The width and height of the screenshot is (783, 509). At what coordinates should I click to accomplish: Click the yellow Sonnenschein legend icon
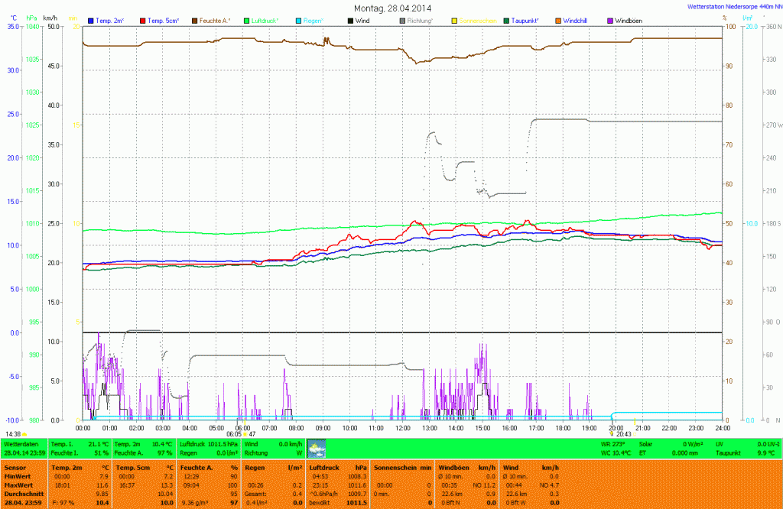(454, 19)
